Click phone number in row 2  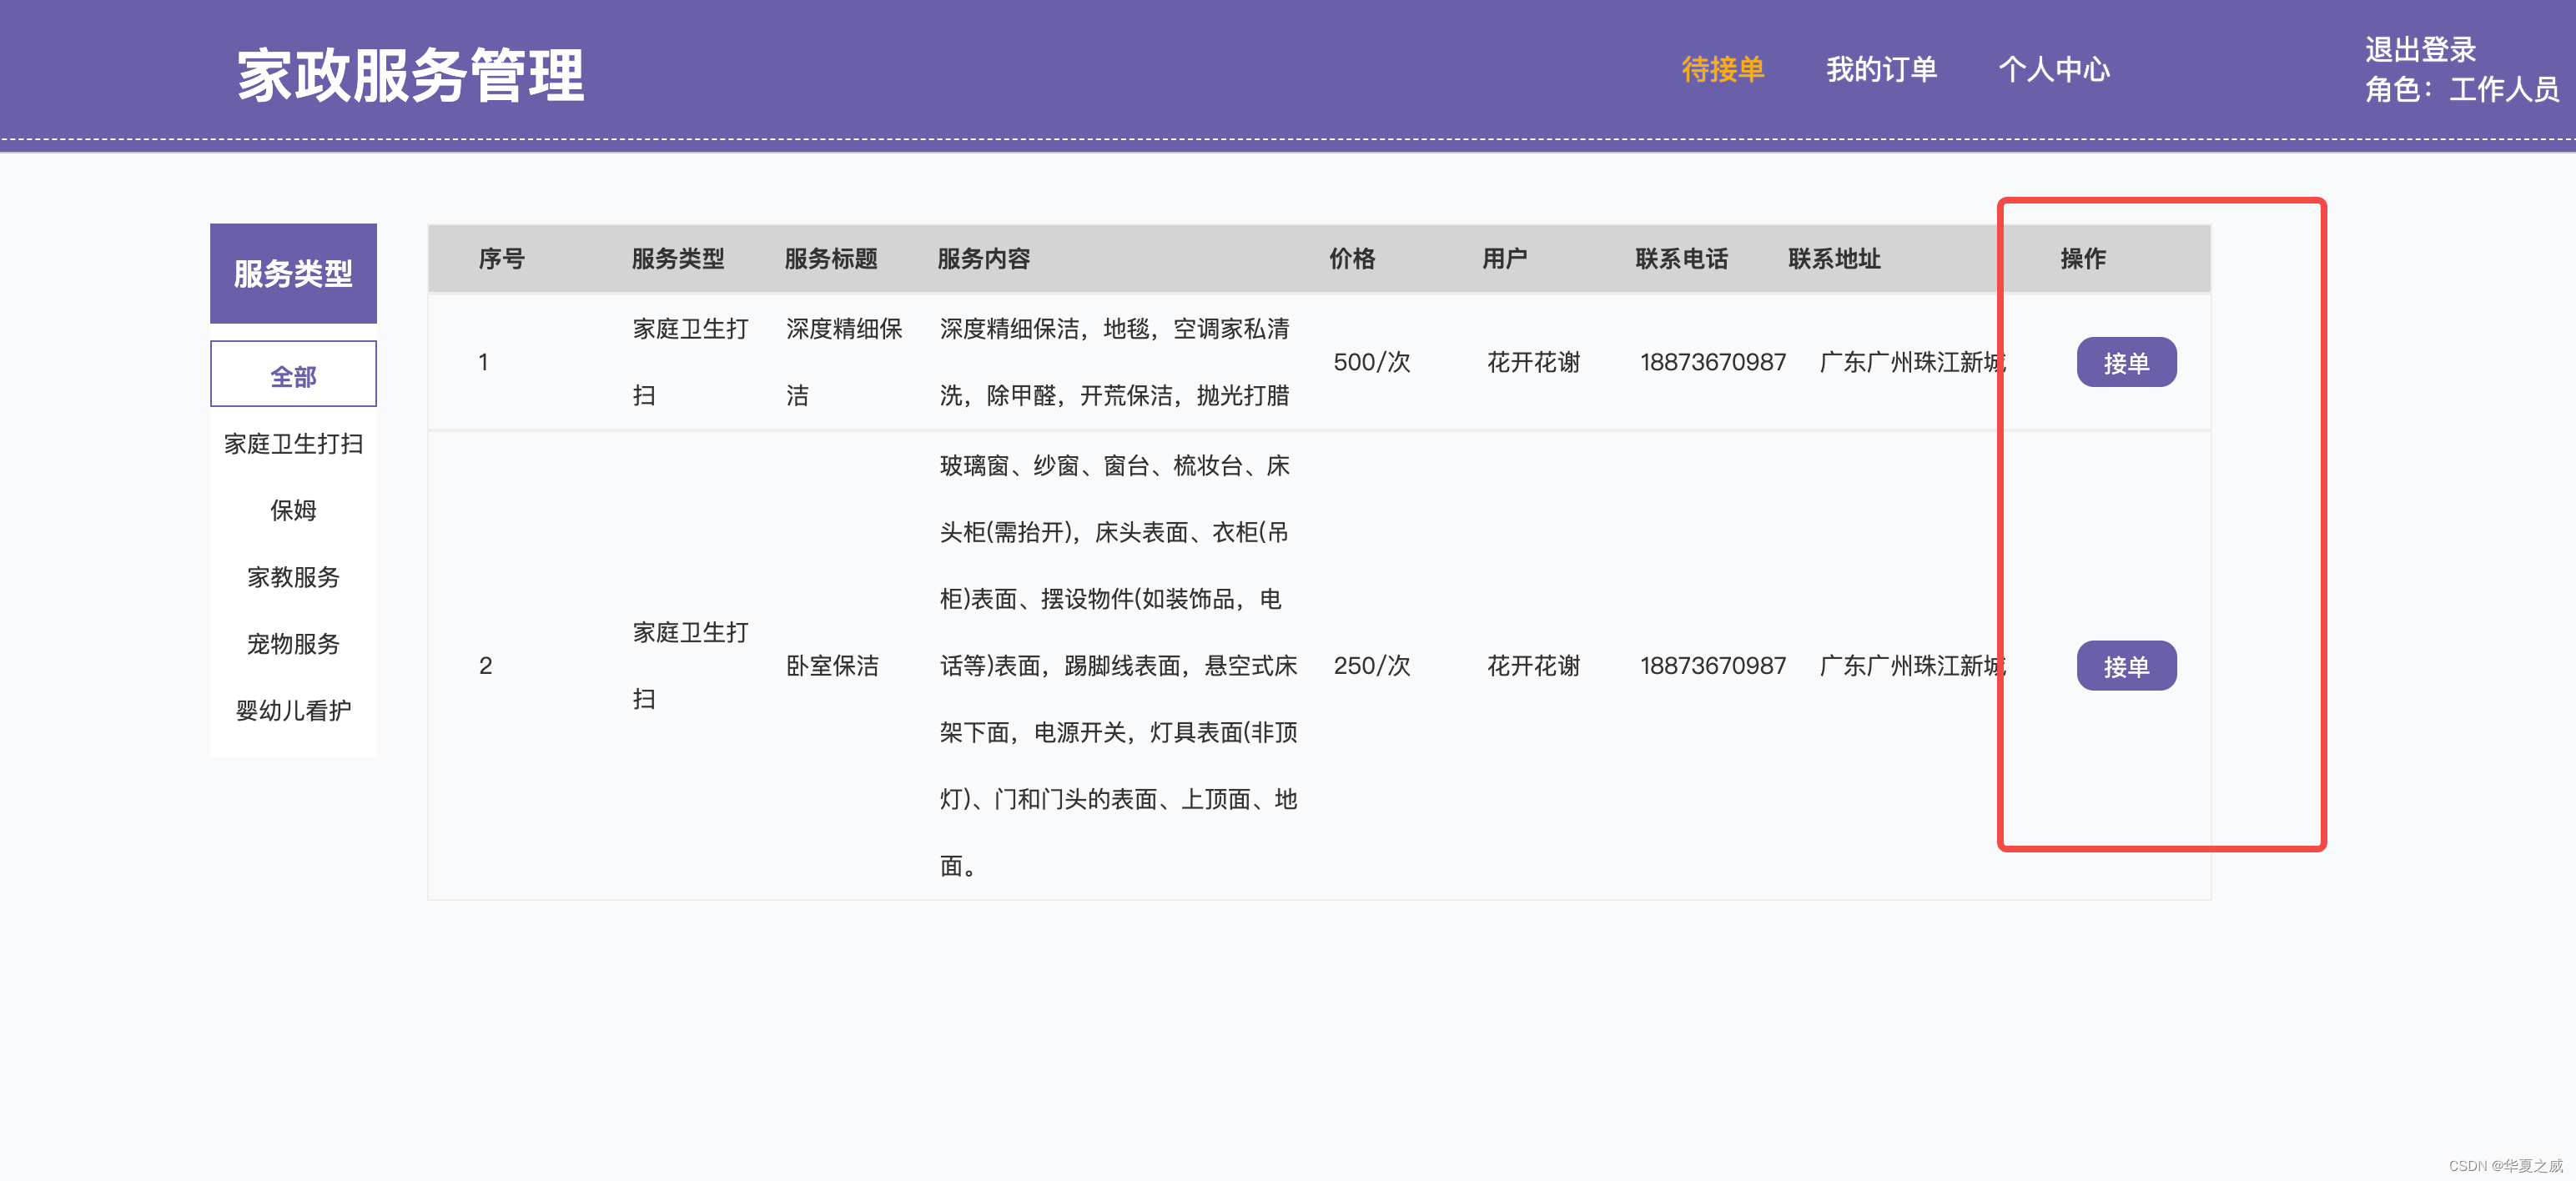(1712, 666)
